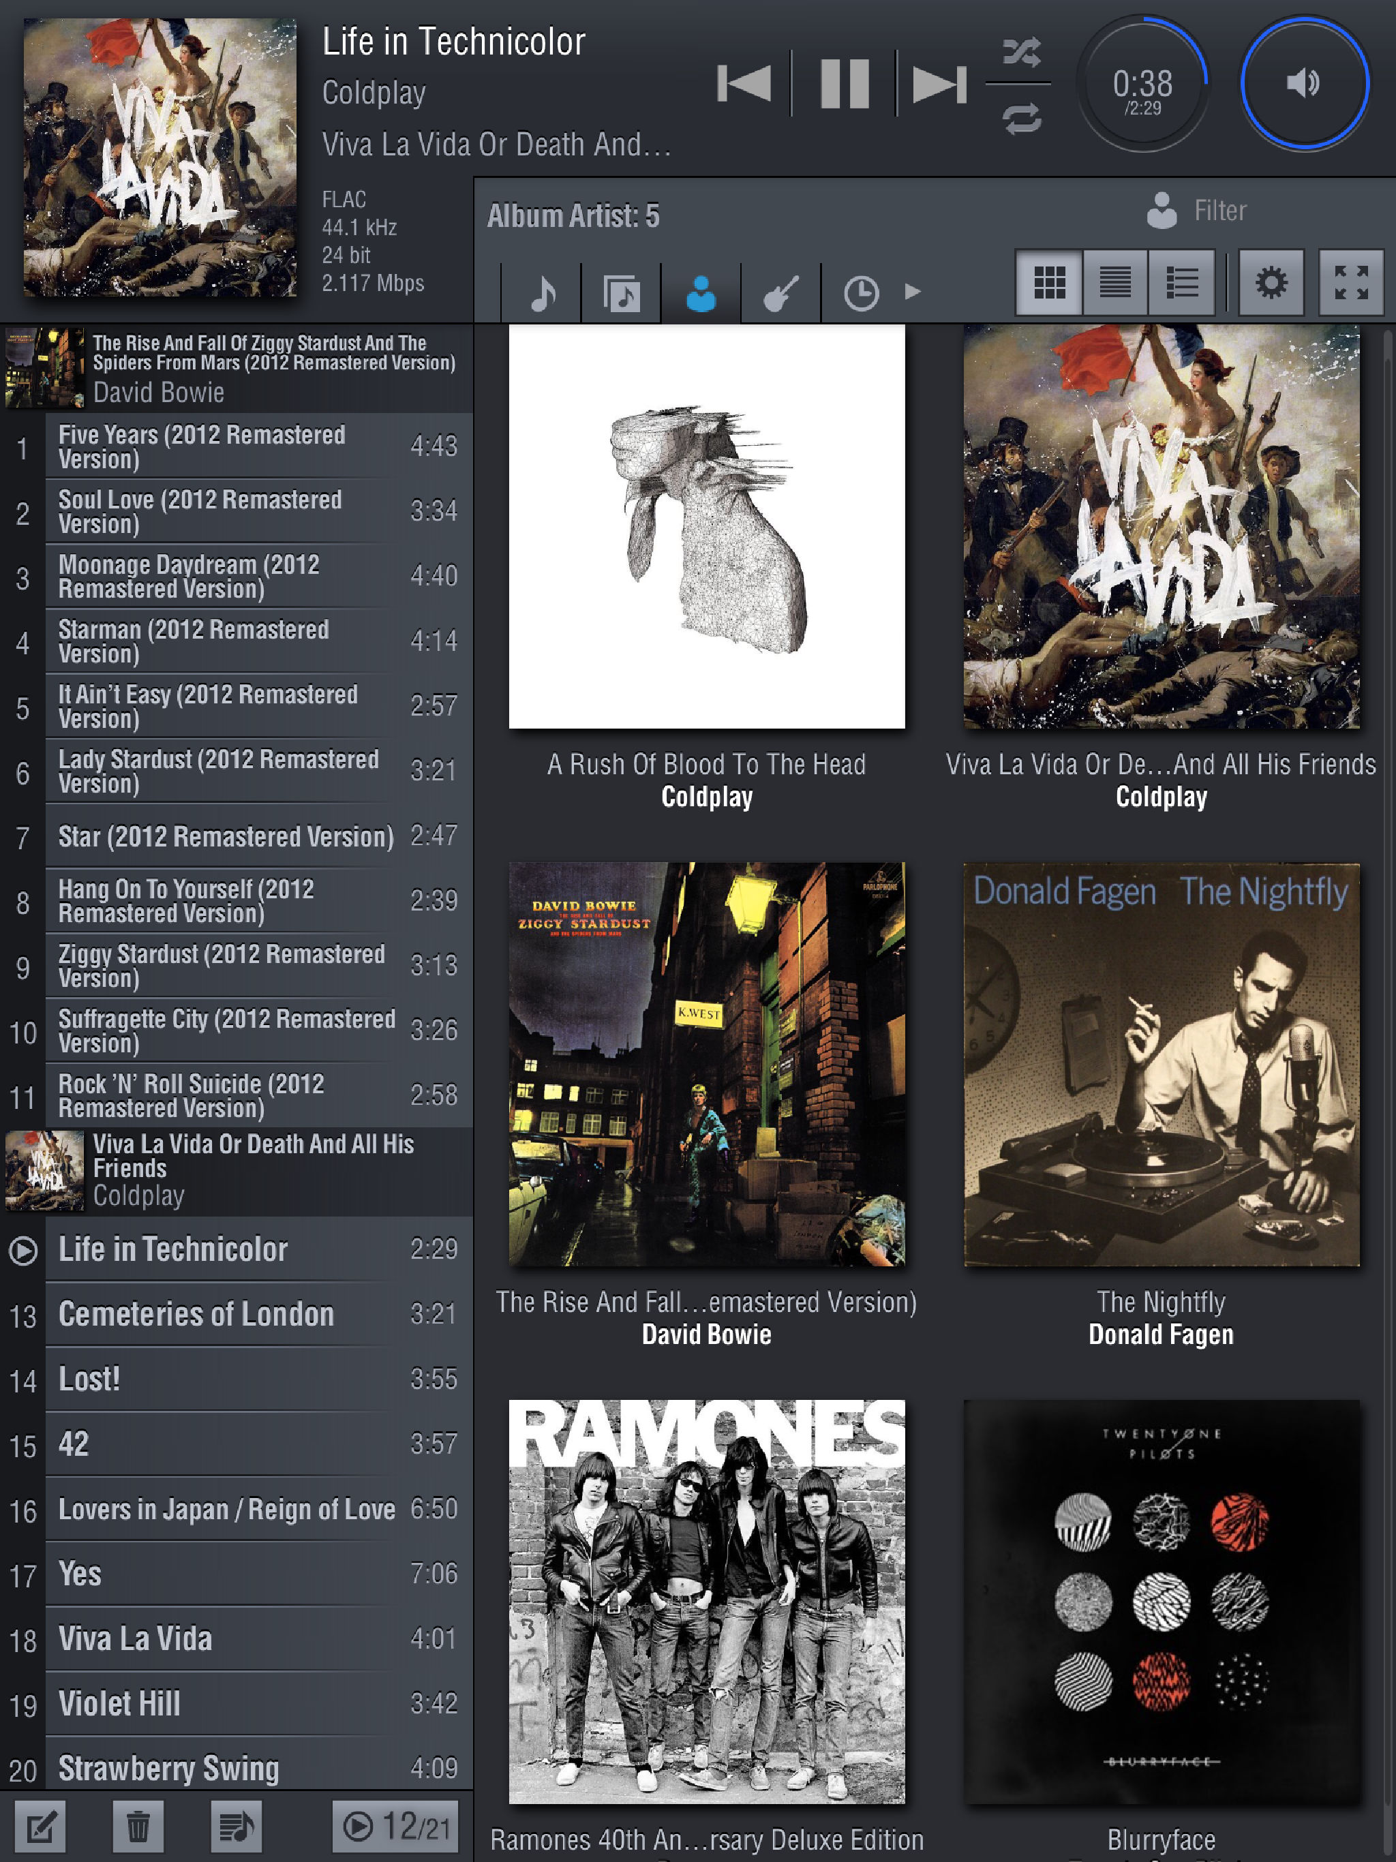1396x1862 pixels.
Task: Click the trash icon to clear playlist
Action: point(138,1827)
